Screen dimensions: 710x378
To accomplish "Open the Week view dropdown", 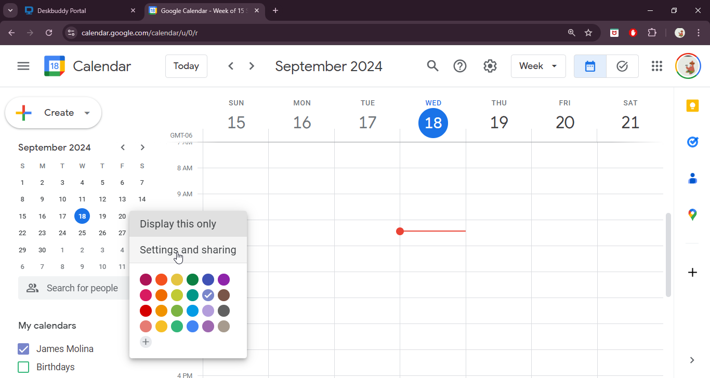I will point(538,66).
